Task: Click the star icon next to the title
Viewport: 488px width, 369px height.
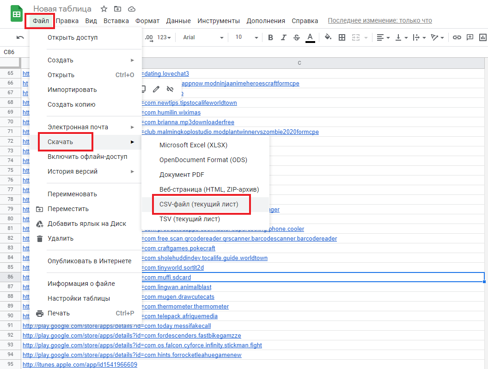Action: [104, 9]
